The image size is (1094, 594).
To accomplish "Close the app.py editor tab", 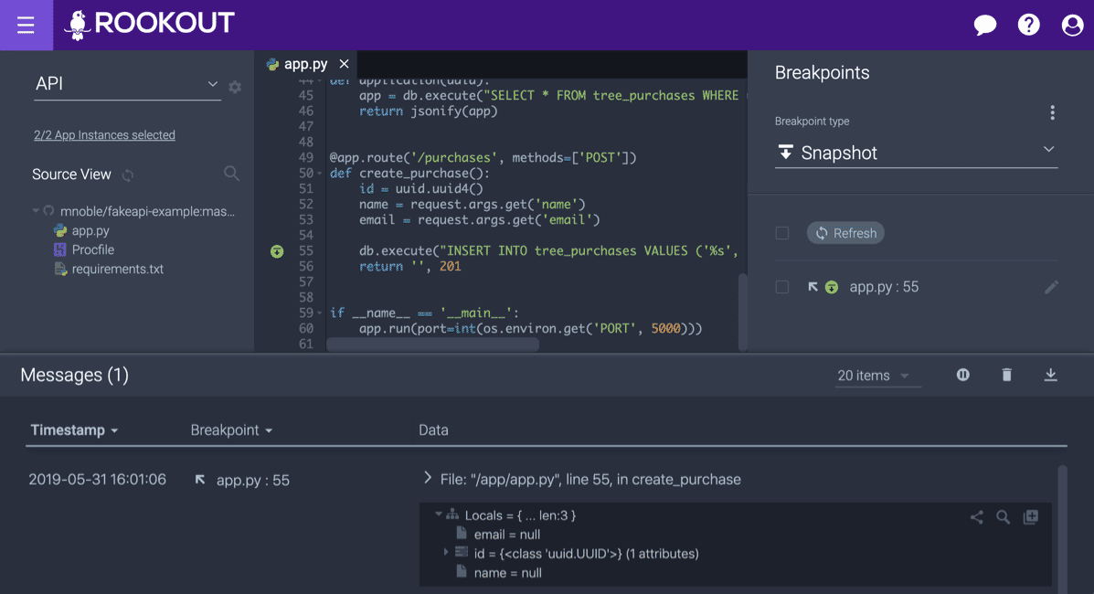I will click(x=344, y=64).
